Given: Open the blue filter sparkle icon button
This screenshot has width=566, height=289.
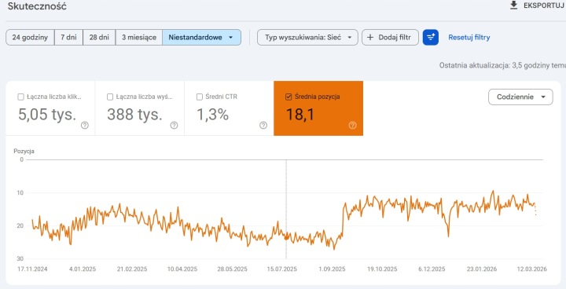Looking at the screenshot, I should click(x=431, y=37).
